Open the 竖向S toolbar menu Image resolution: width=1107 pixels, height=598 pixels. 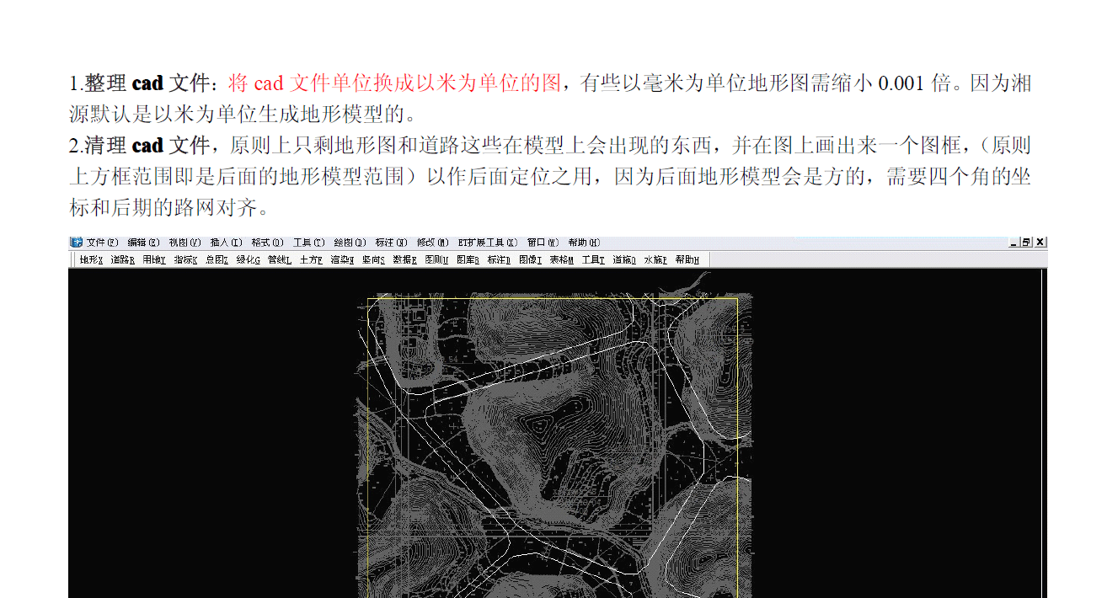coord(373,260)
